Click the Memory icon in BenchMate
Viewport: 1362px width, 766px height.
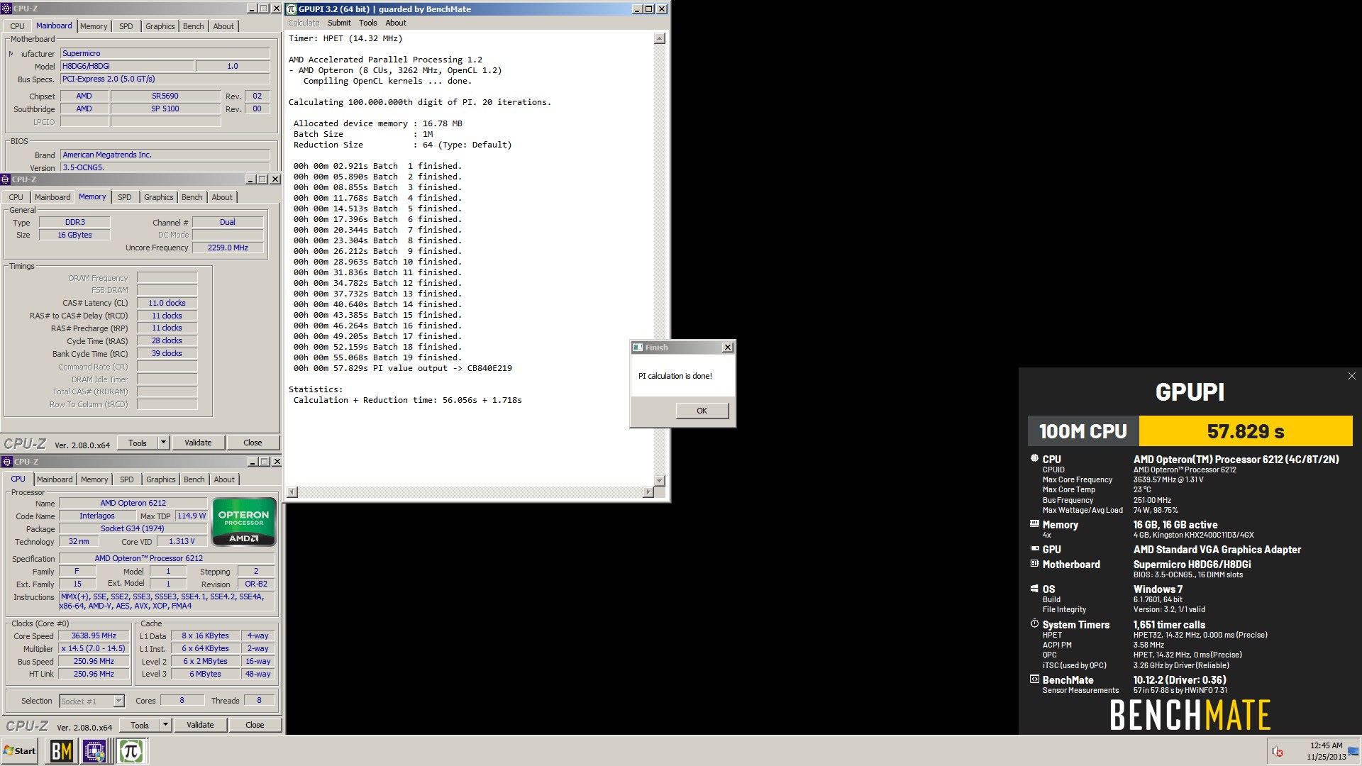coord(1034,524)
